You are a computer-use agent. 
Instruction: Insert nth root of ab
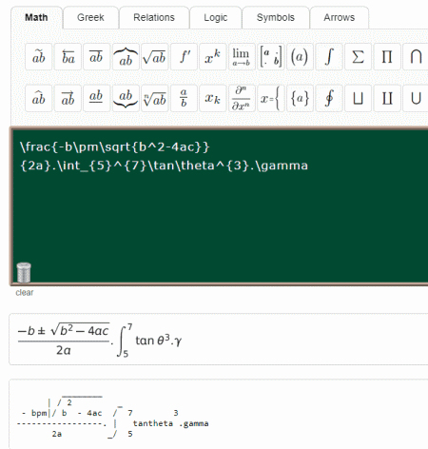[155, 98]
